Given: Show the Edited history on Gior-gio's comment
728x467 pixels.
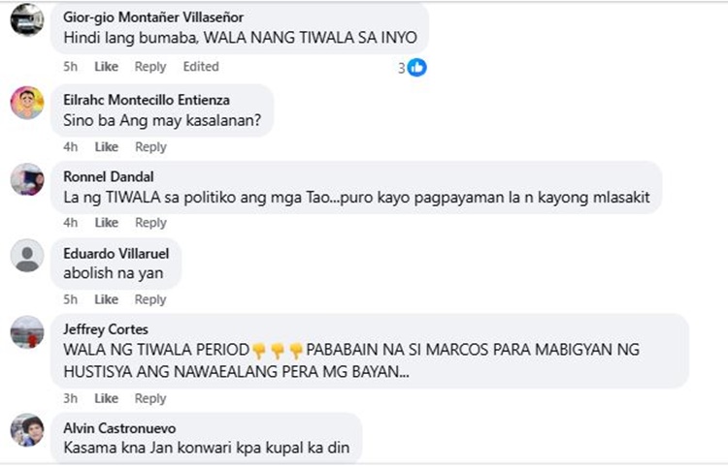Looking at the screenshot, I should 201,67.
